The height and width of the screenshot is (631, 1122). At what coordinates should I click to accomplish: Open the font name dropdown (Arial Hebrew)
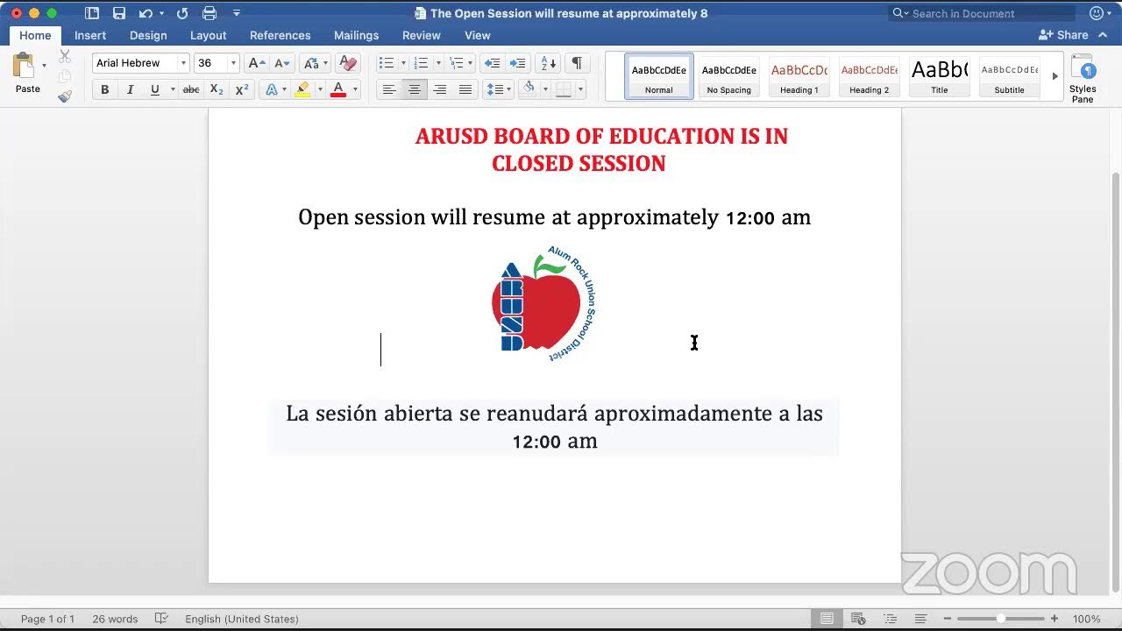[183, 63]
